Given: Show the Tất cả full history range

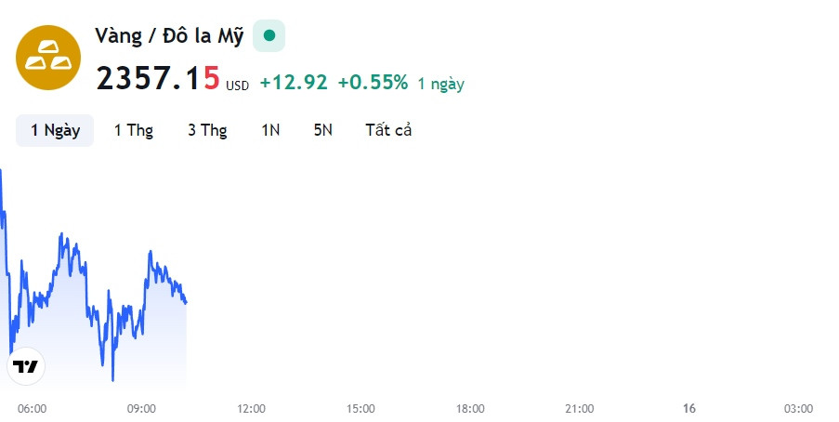Looking at the screenshot, I should coord(388,130).
